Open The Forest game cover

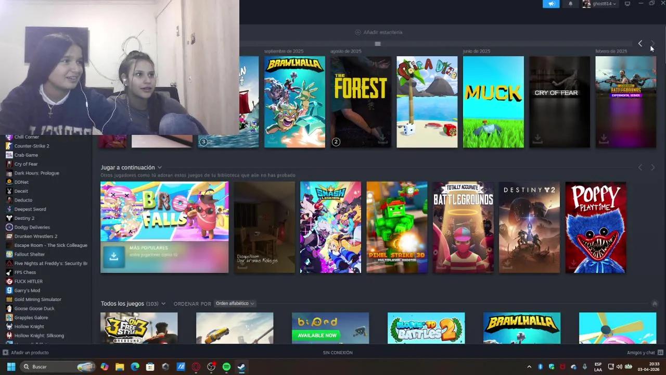click(x=361, y=102)
